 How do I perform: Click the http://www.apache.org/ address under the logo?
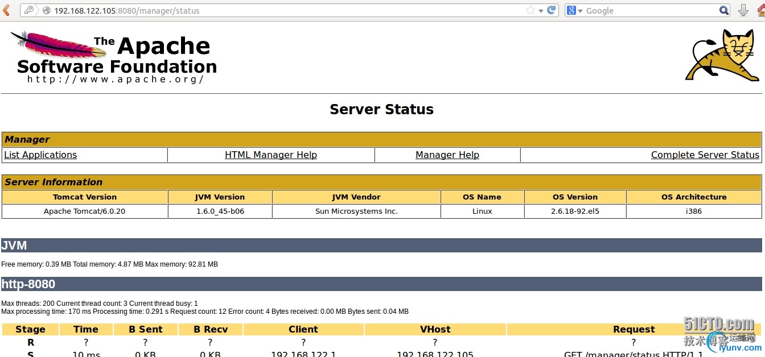coord(116,79)
